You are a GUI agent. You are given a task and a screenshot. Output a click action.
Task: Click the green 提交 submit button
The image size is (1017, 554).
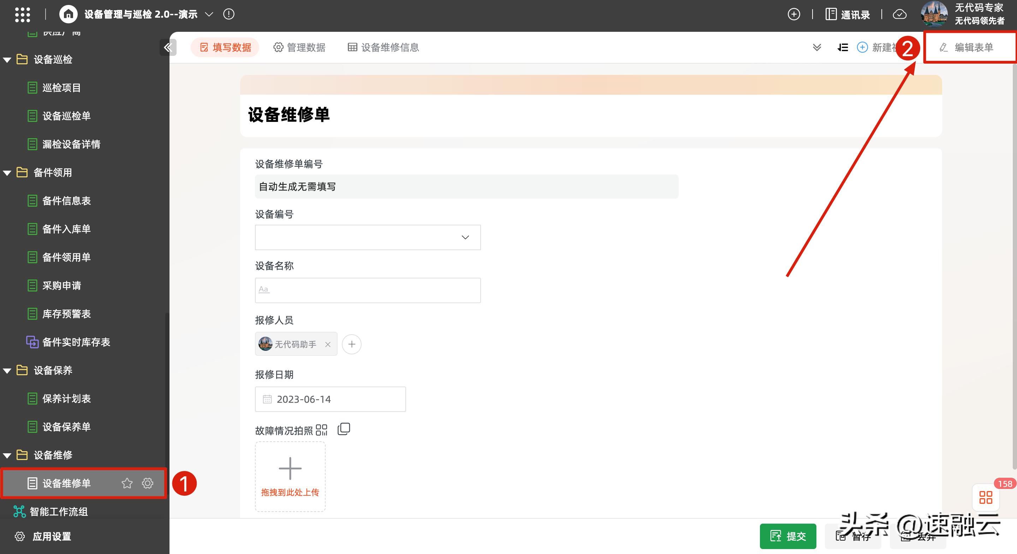pos(787,536)
